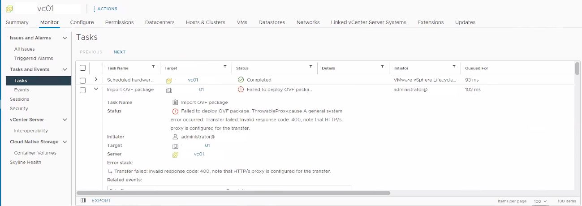
Task: Click the Monitor tab
Action: 49,22
